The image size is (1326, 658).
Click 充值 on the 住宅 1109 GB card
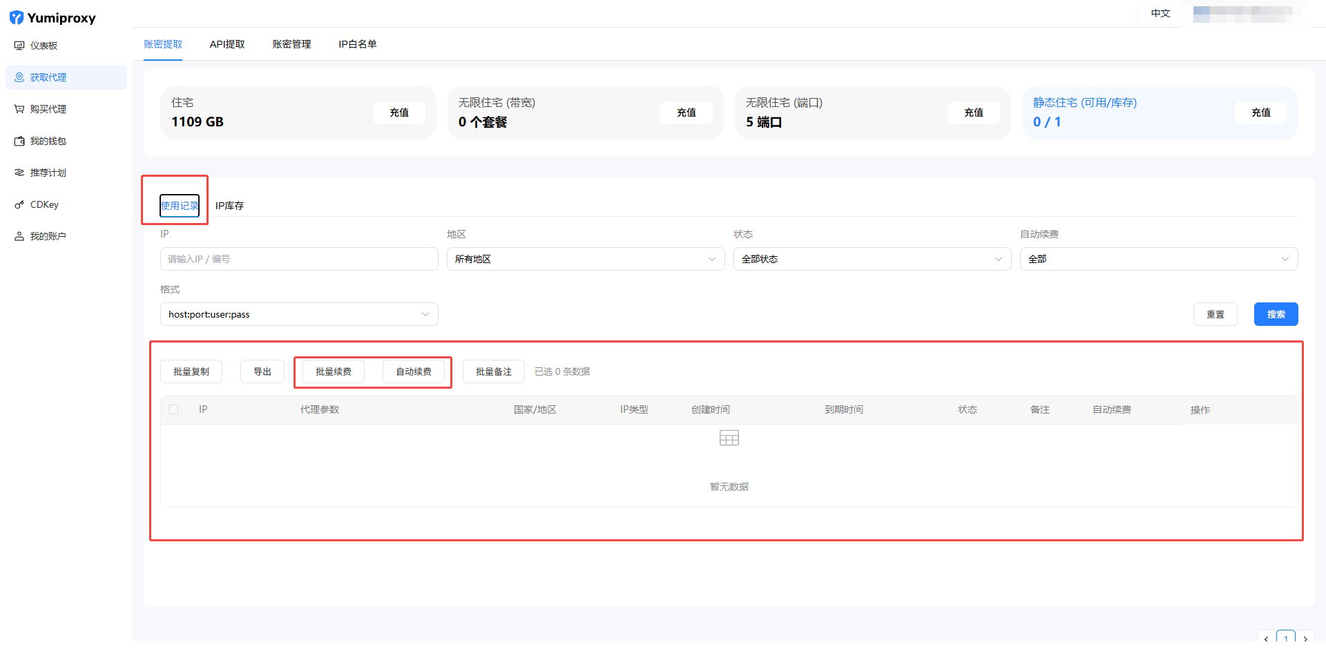click(x=399, y=113)
